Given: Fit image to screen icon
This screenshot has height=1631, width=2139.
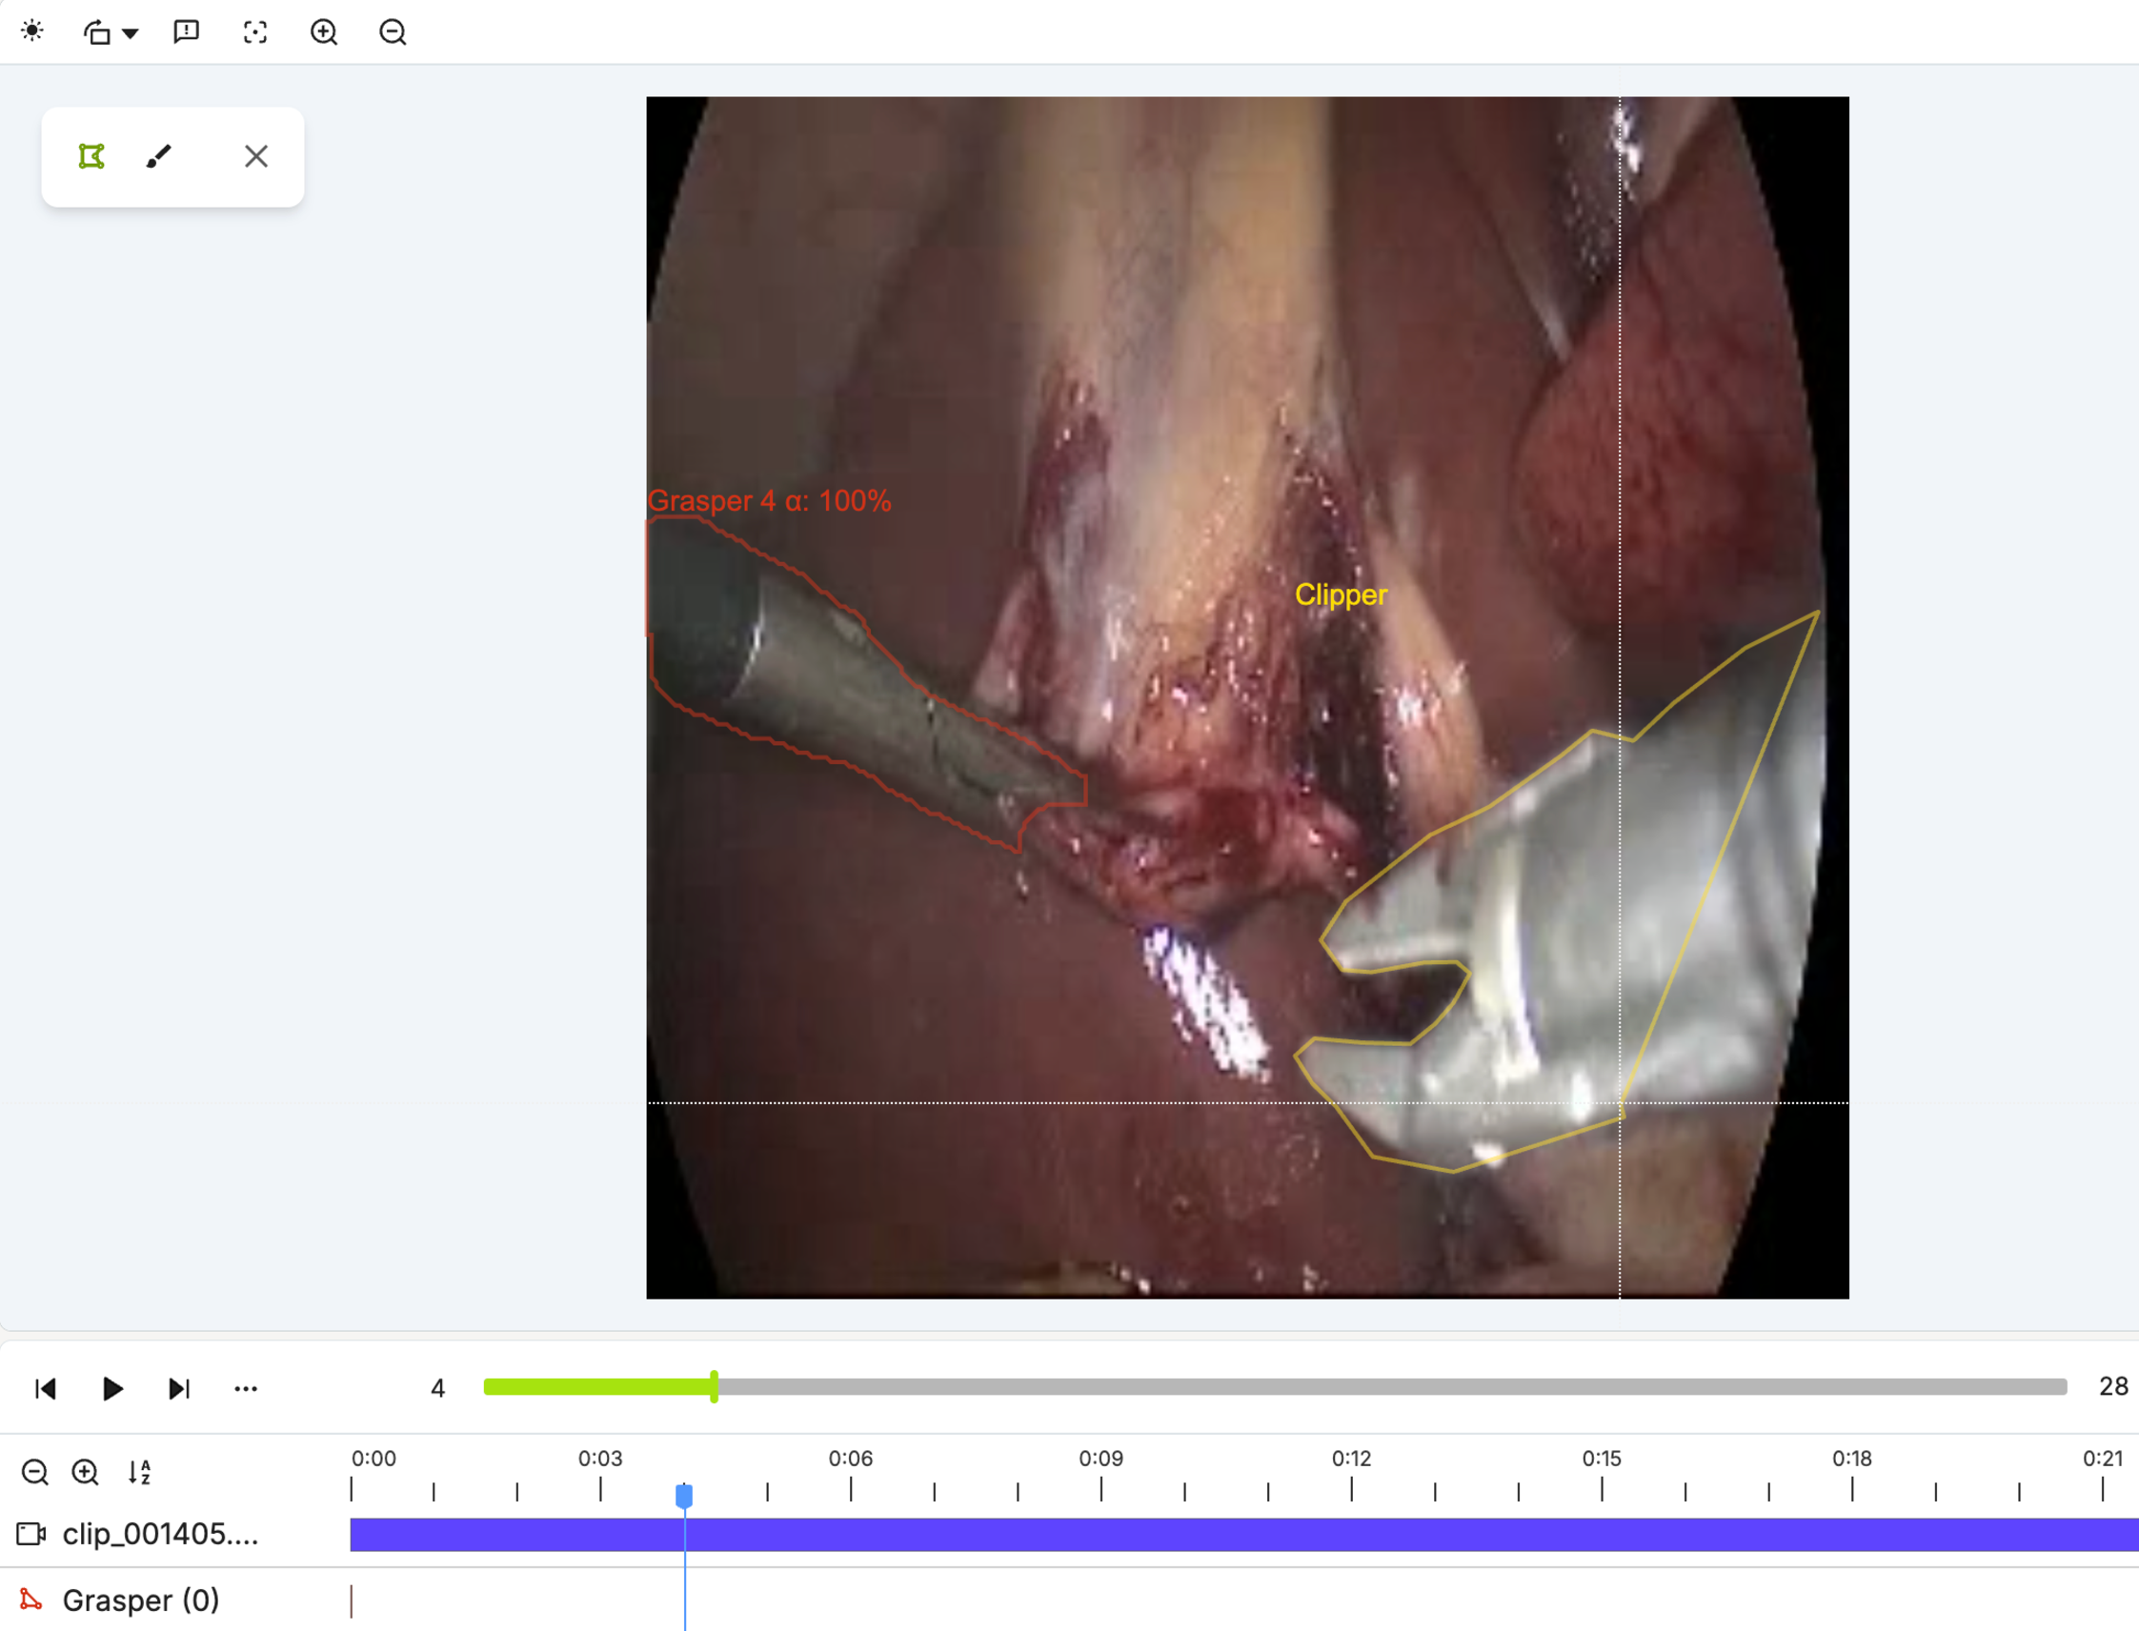Looking at the screenshot, I should [255, 32].
